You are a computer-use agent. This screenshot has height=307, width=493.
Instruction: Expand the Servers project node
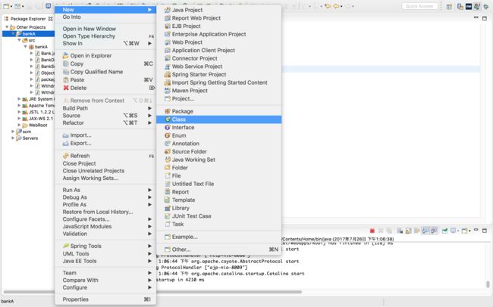(13, 138)
